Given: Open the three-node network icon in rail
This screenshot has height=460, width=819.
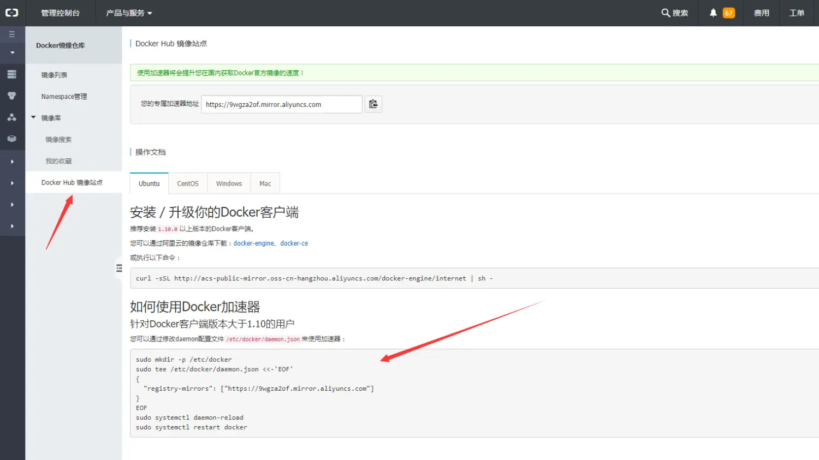Looking at the screenshot, I should coord(11,117).
